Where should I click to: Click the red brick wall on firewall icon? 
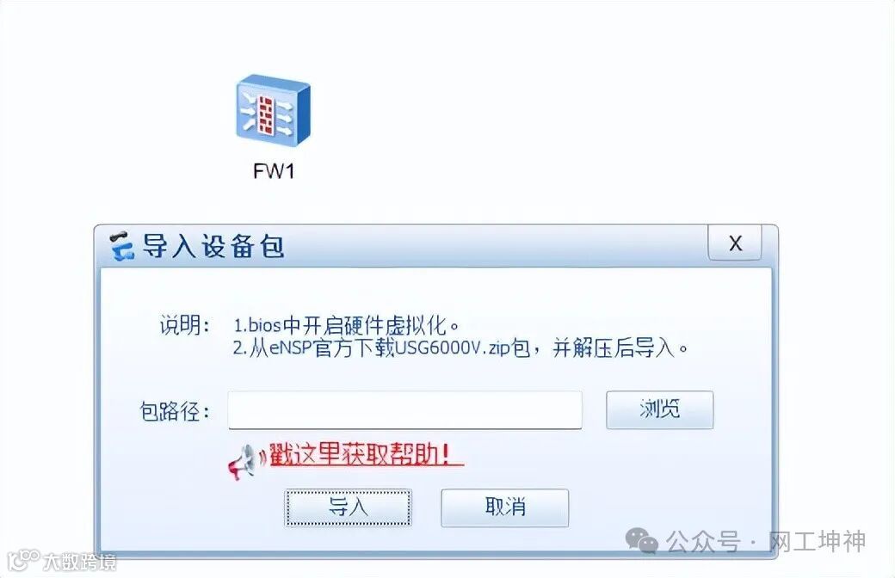[265, 114]
